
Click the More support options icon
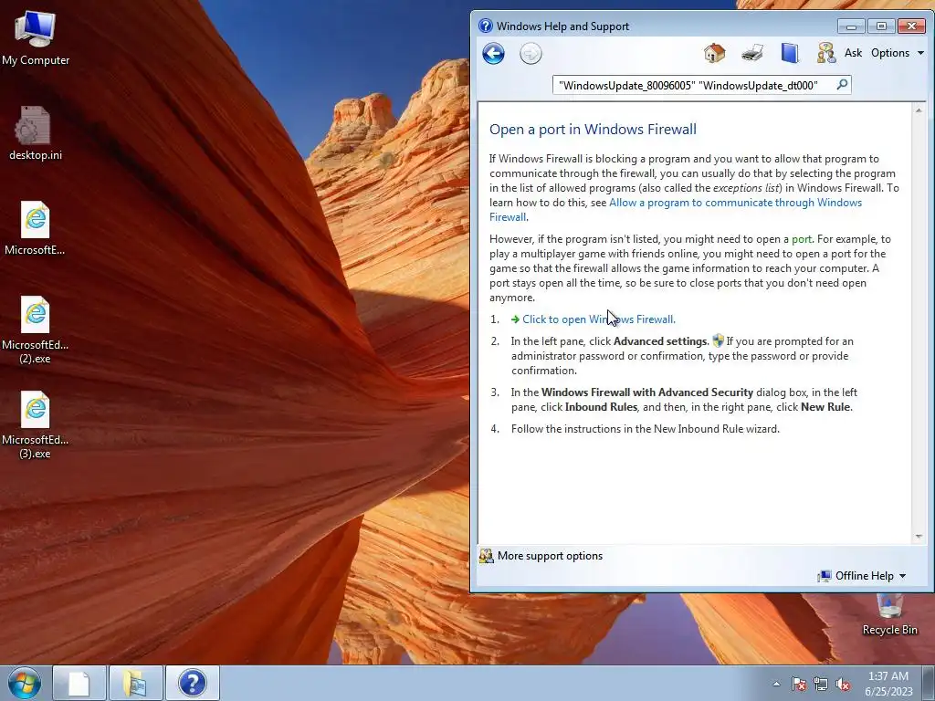(486, 556)
